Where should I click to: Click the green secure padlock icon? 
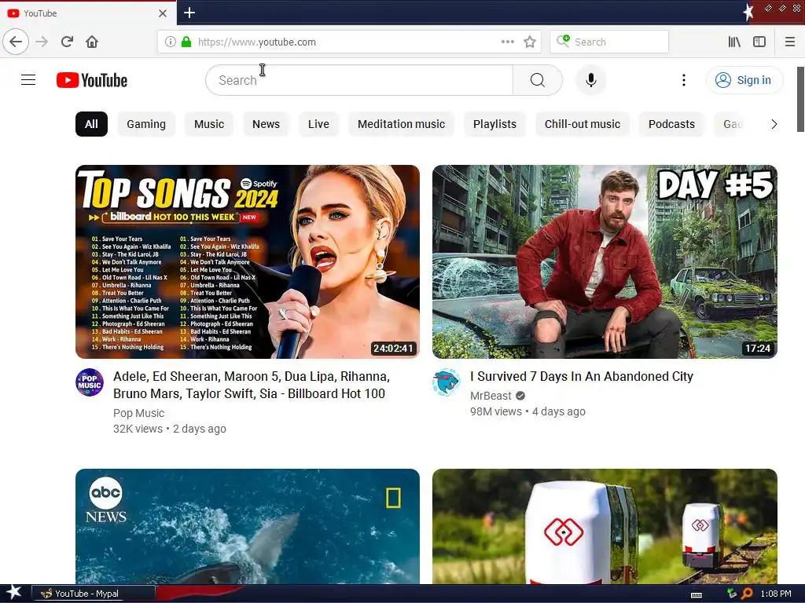tap(186, 42)
